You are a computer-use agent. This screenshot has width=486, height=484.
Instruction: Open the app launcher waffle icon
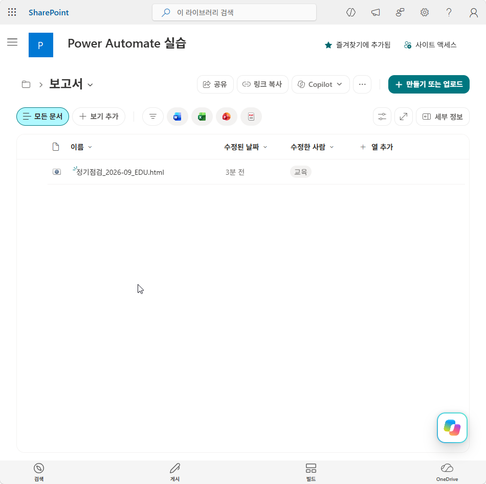(x=12, y=12)
